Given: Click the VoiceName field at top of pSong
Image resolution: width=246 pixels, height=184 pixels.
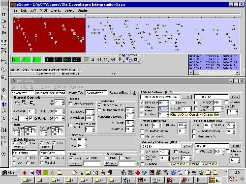Looking at the screenshot, I should coord(23,93).
